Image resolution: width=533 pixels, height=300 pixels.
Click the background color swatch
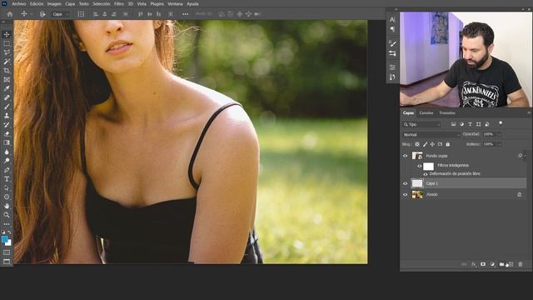point(9,243)
